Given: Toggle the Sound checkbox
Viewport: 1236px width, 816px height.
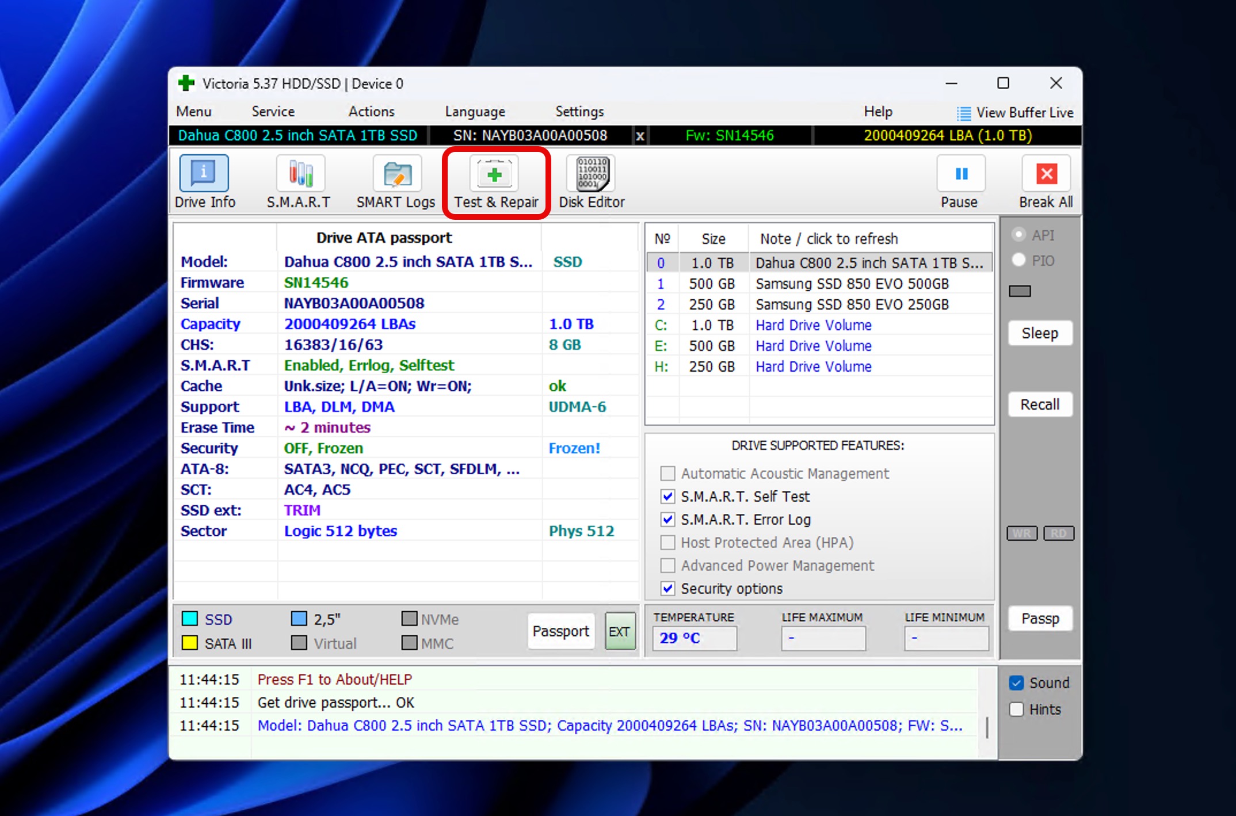Looking at the screenshot, I should pyautogui.click(x=1017, y=682).
